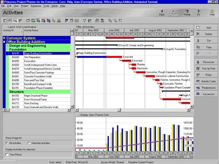Open the Tools menu
The image size is (219, 164).
click(46, 6)
